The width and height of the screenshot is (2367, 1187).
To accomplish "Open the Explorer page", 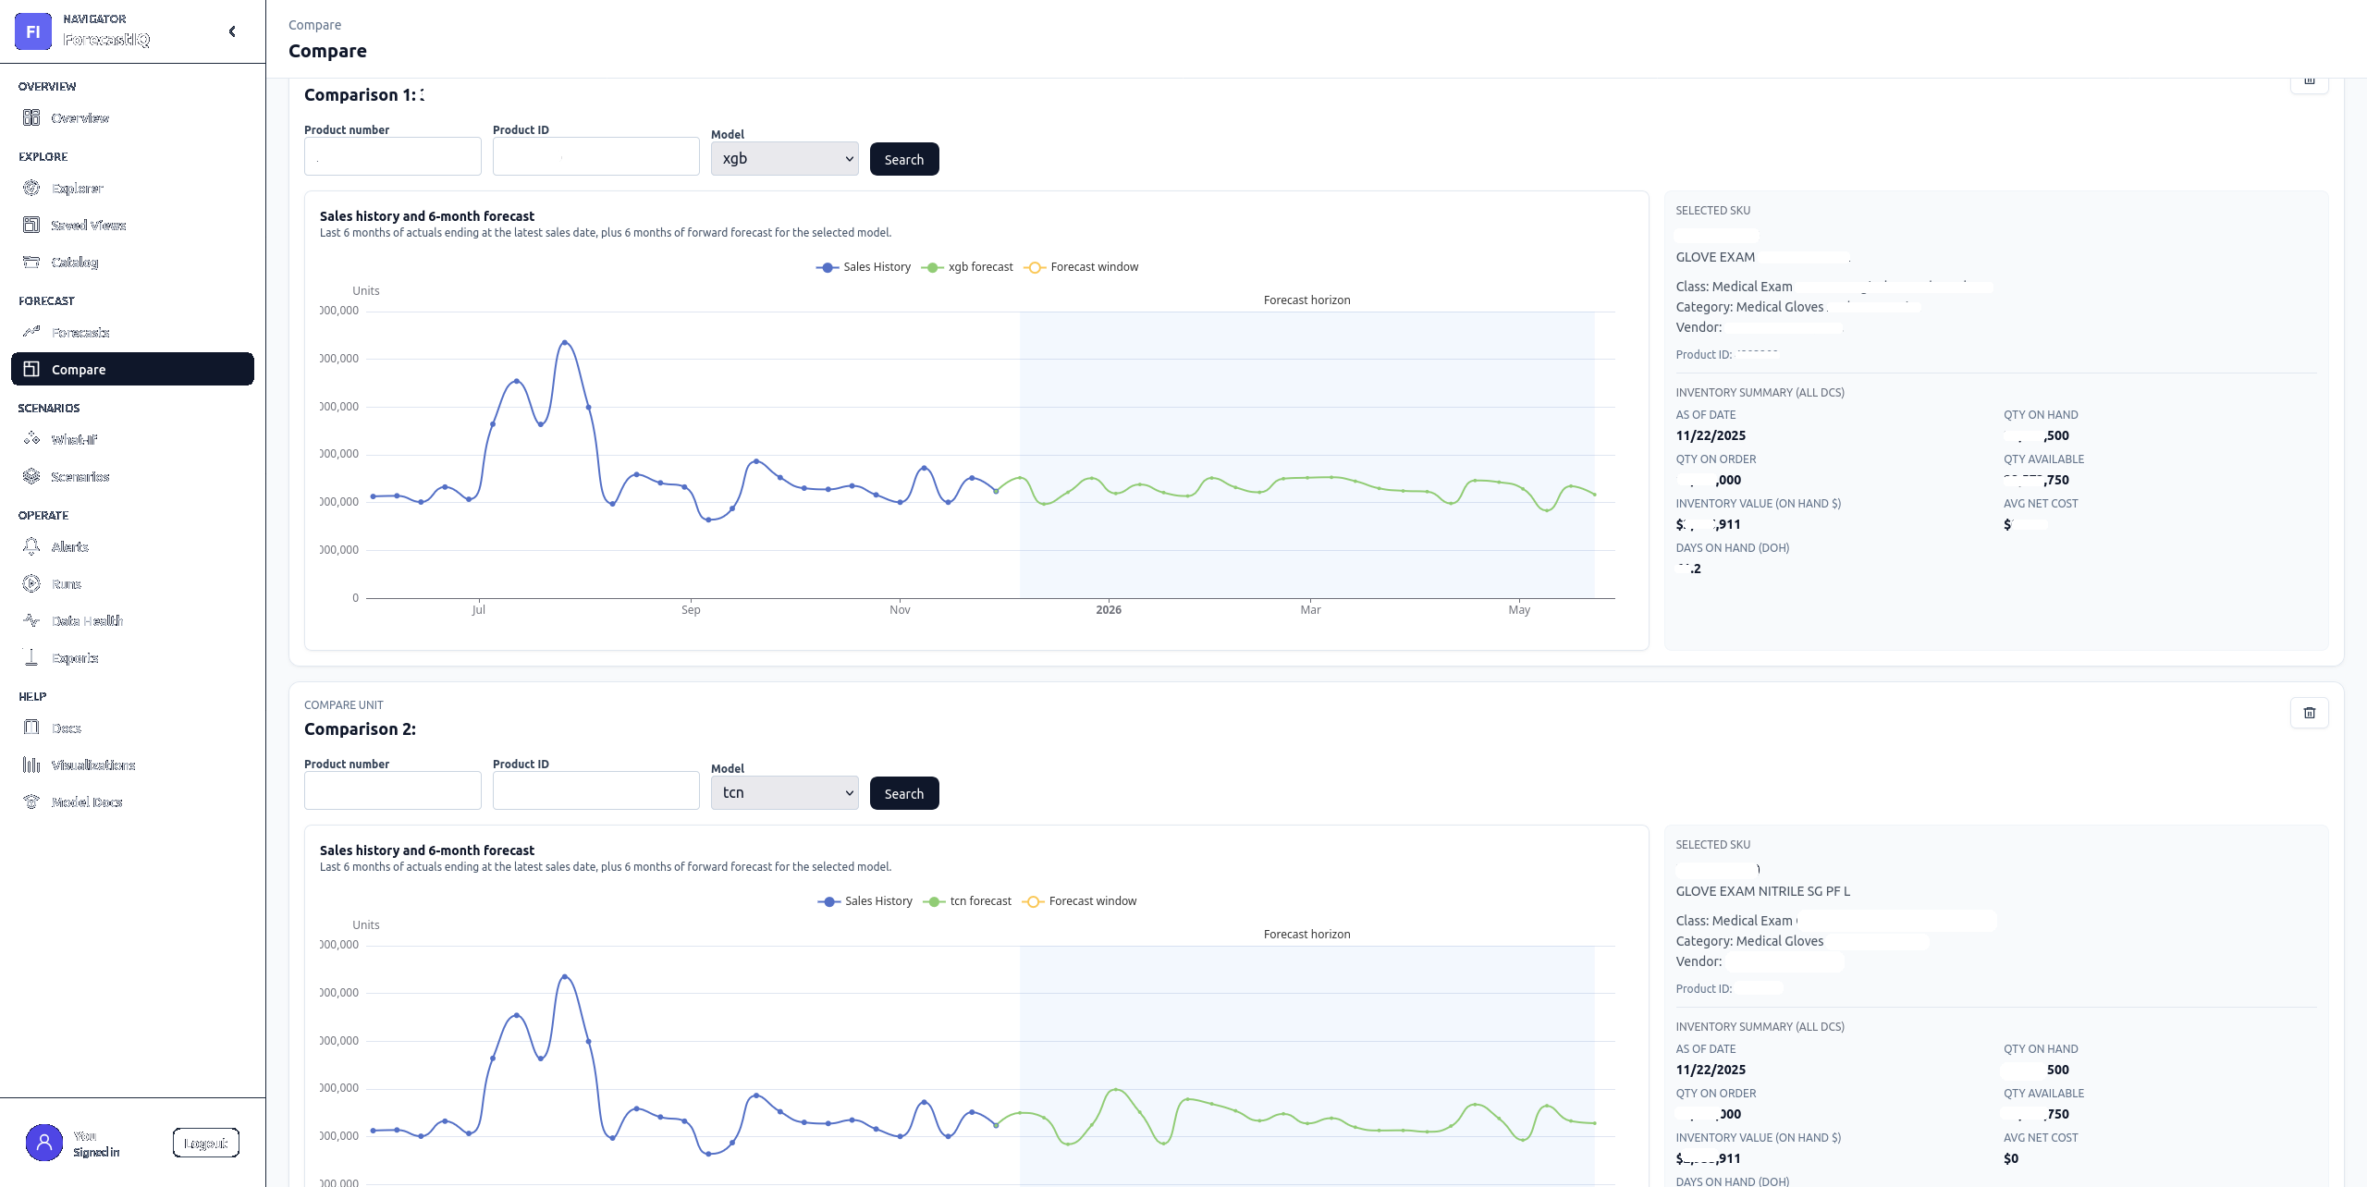I will point(132,188).
